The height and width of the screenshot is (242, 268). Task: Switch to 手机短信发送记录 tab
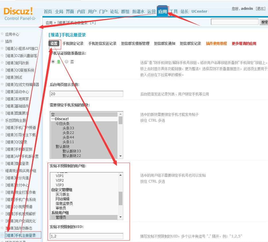(x=102, y=43)
